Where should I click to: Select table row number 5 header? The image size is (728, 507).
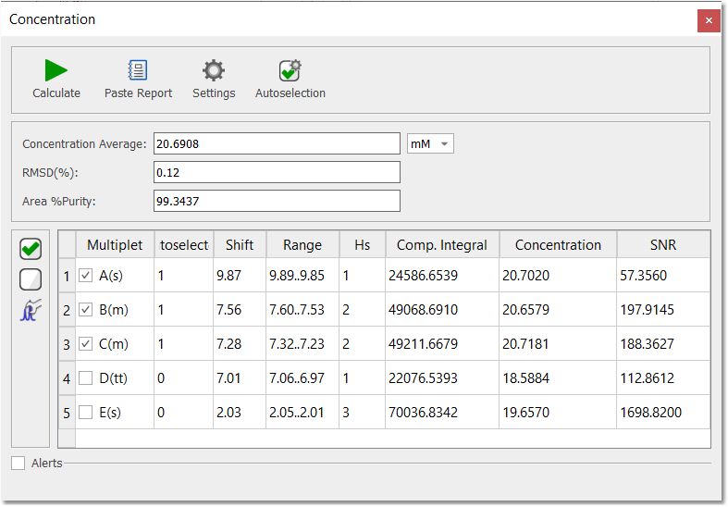(67, 413)
